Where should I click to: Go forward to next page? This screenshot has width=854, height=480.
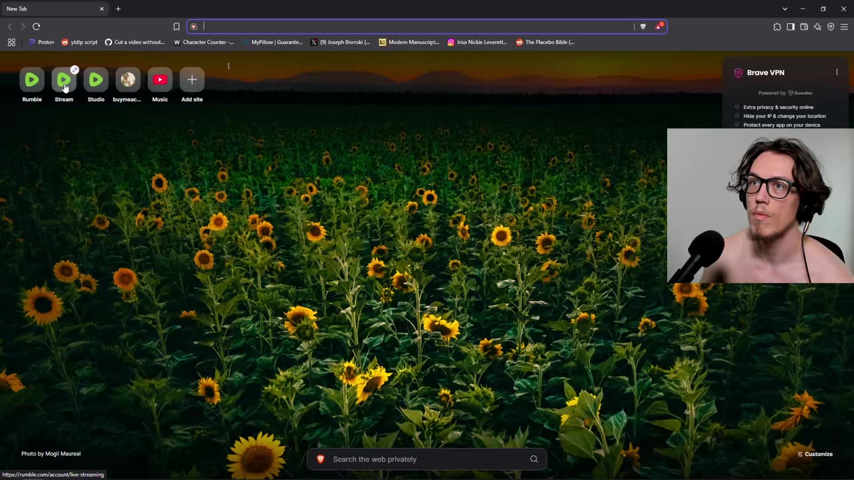click(23, 27)
